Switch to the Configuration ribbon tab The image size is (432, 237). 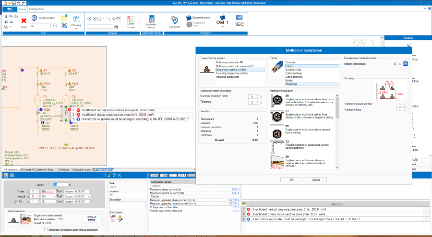pyautogui.click(x=36, y=9)
